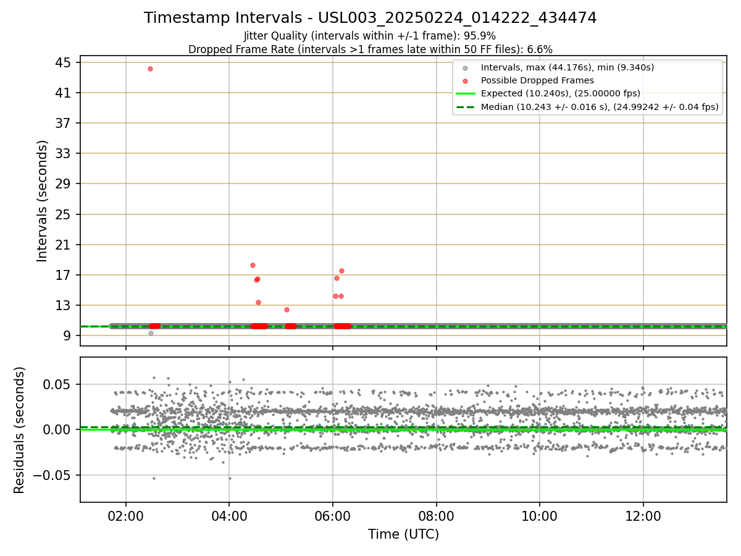Viewport: 741px width, 556px height.
Task: Click the 33 tick label on intervals axis
Action: point(63,153)
